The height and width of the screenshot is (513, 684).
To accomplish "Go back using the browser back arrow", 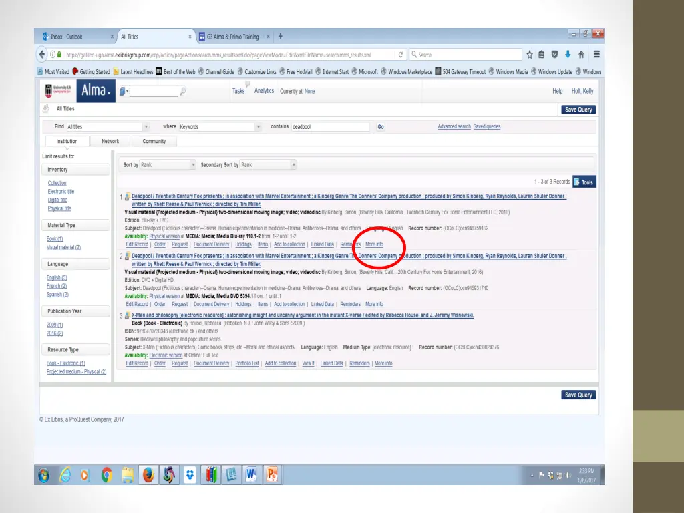I will pyautogui.click(x=42, y=55).
